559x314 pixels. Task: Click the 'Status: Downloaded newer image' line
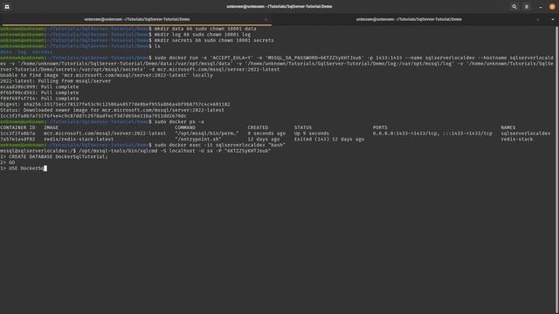(112, 110)
